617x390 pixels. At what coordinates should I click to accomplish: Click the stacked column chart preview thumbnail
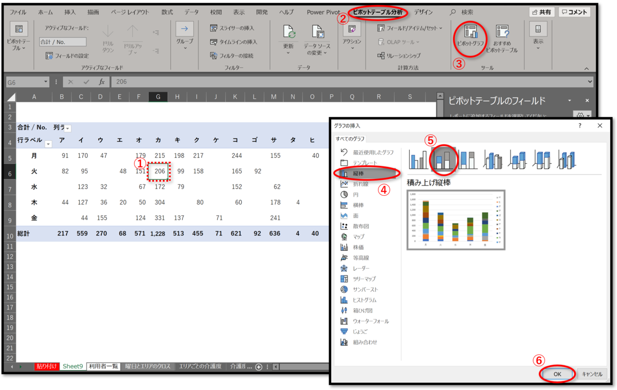(456, 219)
